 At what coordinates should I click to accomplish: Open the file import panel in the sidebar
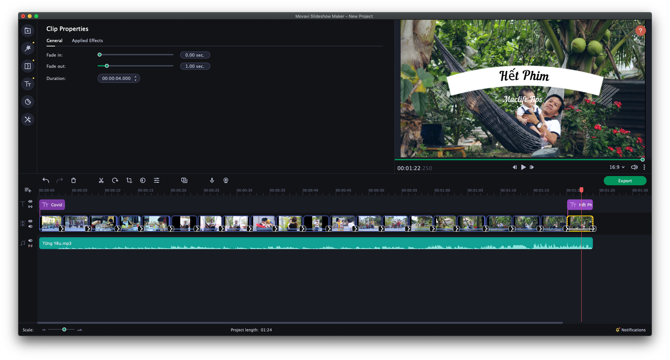point(28,31)
